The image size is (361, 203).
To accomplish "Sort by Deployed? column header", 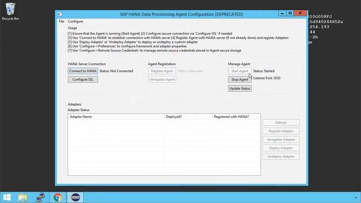I will (x=188, y=117).
